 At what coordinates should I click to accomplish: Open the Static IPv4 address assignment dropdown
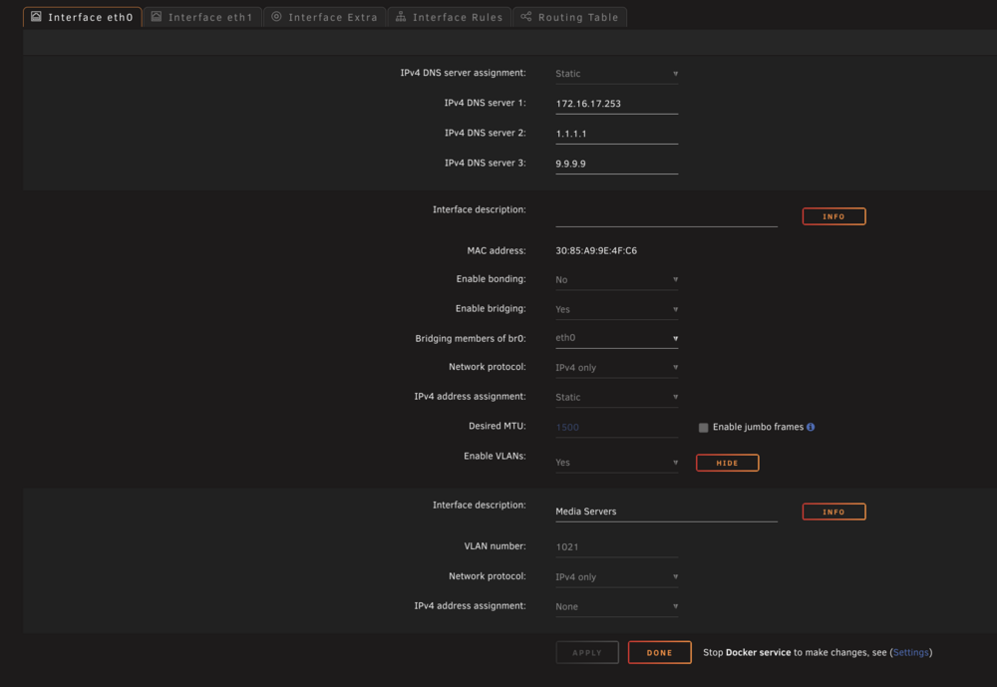[617, 398]
